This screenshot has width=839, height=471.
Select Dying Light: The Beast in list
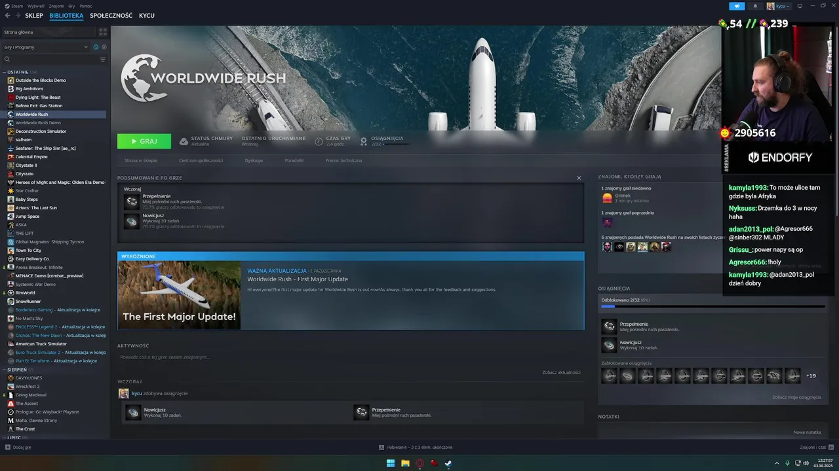pos(38,97)
